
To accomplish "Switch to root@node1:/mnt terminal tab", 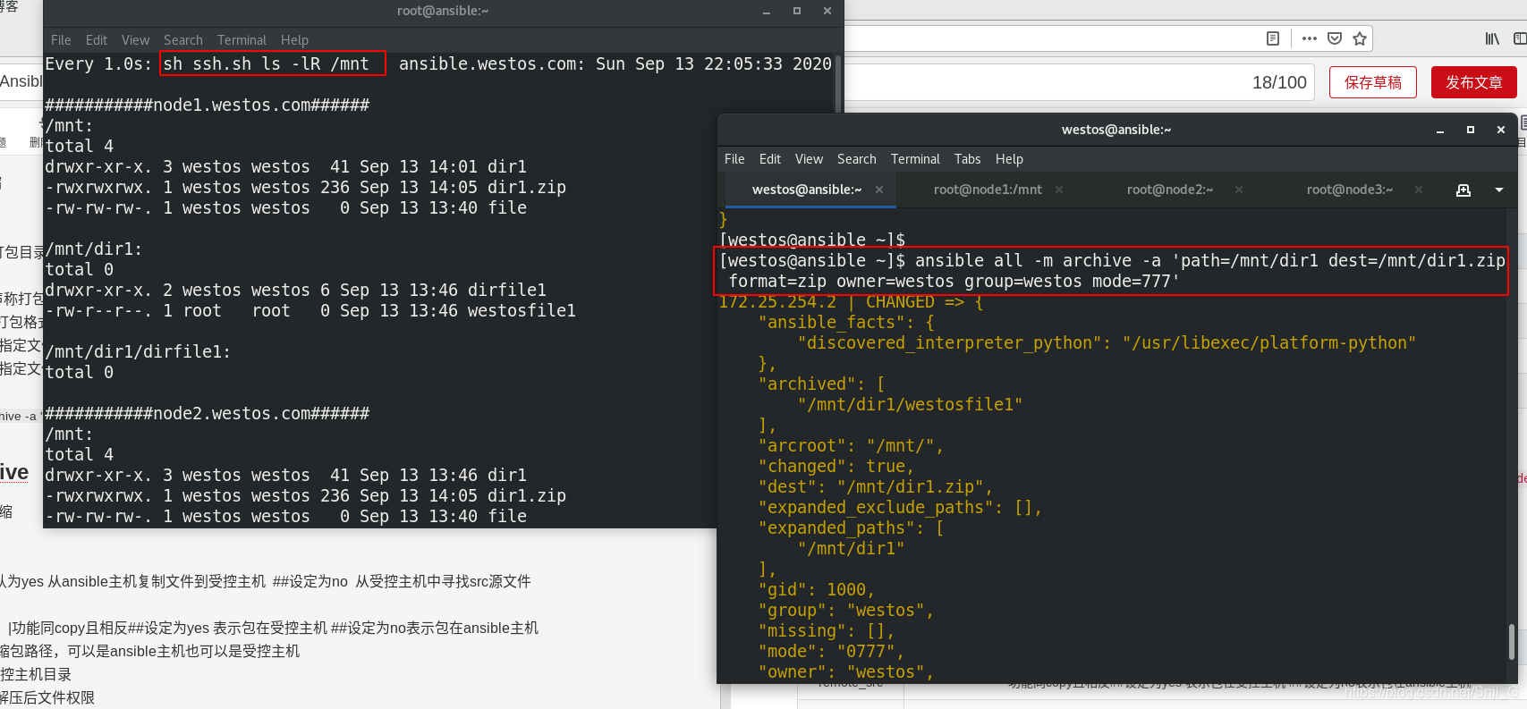I will (988, 190).
